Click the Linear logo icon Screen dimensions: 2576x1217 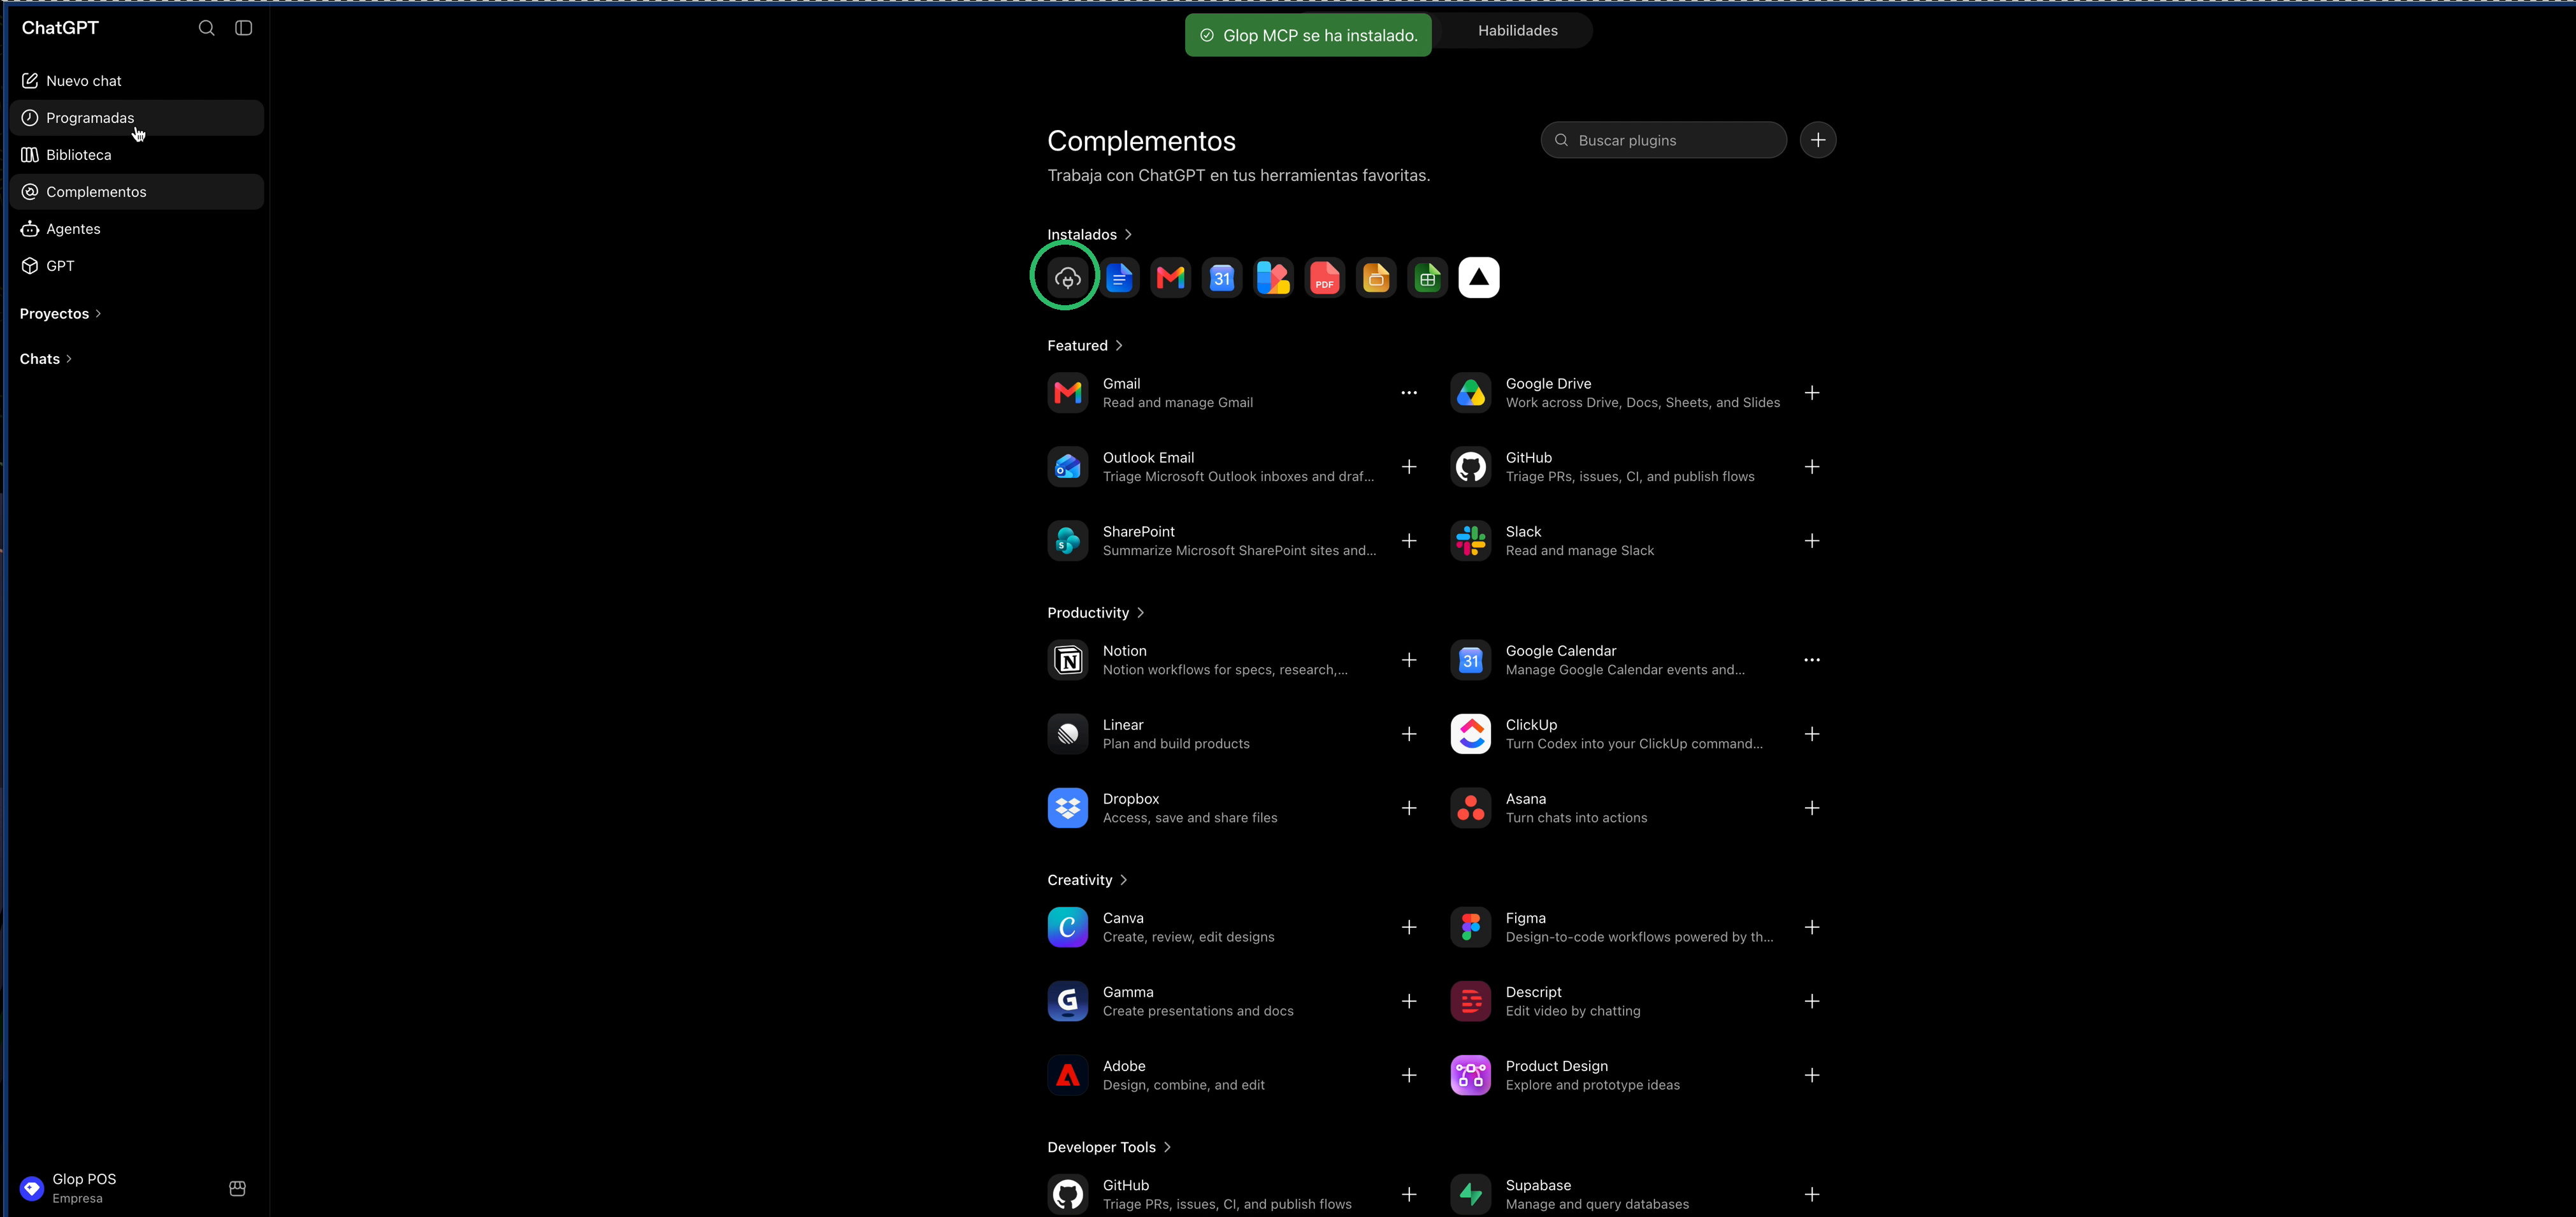[x=1067, y=734]
